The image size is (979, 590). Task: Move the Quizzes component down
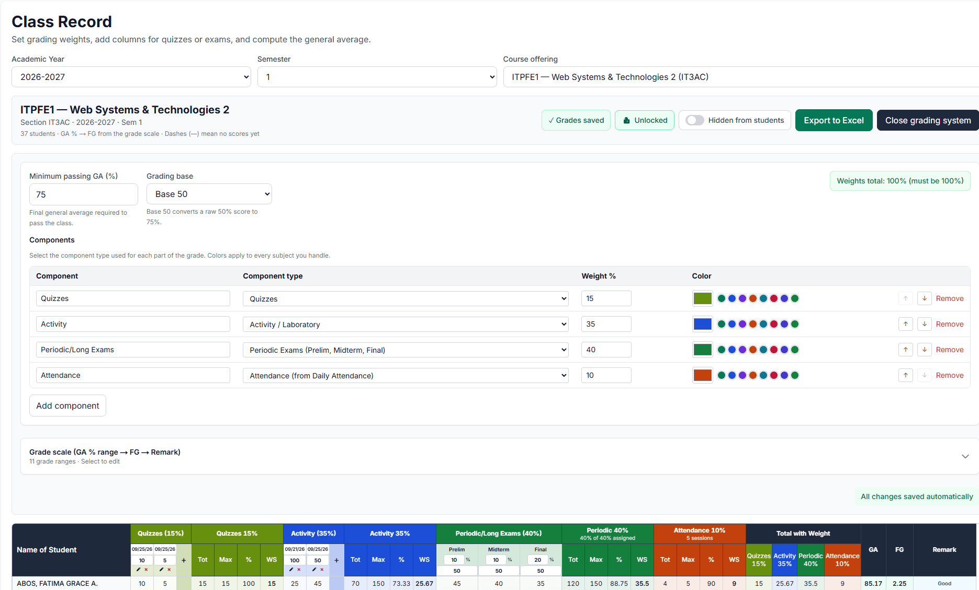coord(925,298)
